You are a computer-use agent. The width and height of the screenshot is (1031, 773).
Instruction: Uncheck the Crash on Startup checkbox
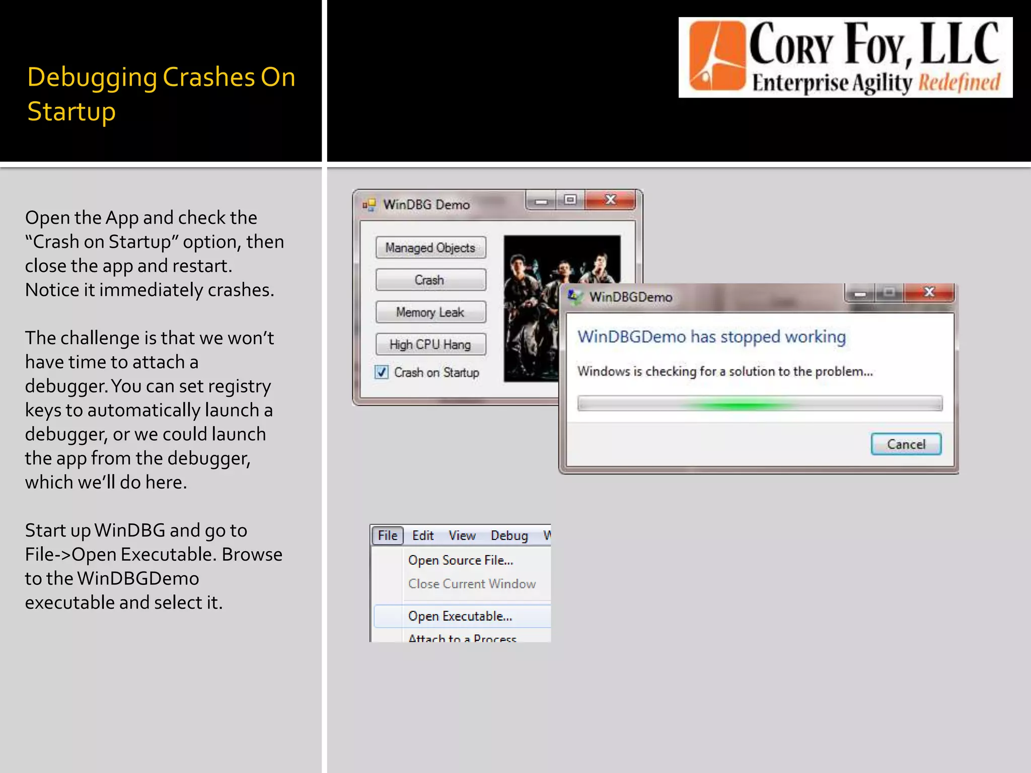382,372
